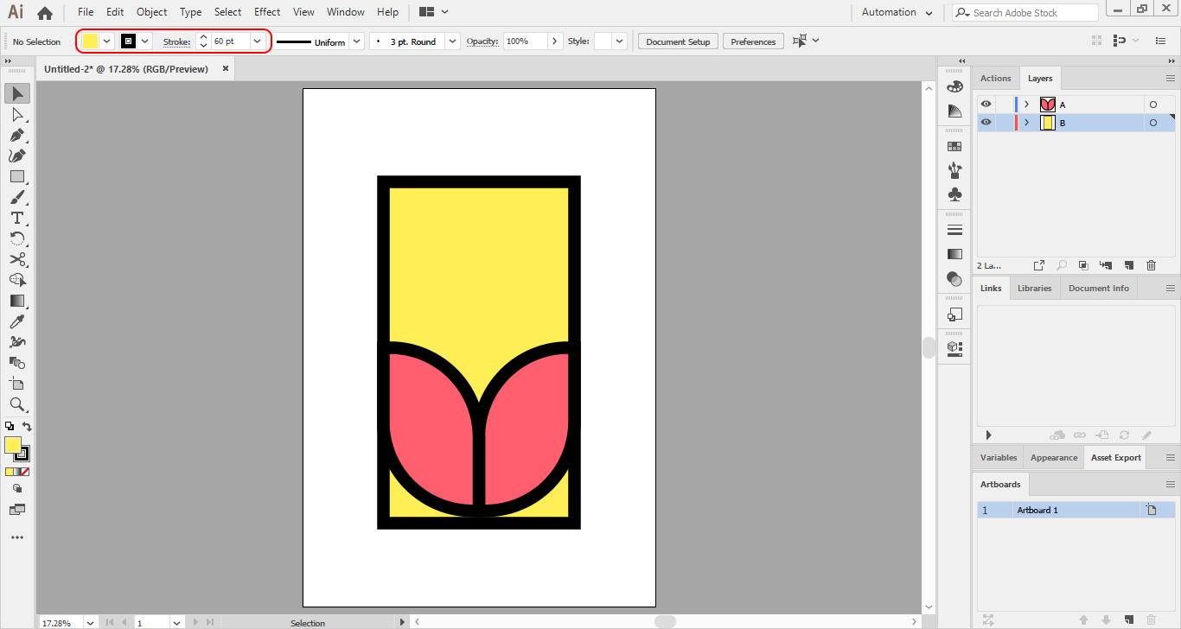Select the Shape Builder tool
The image size is (1181, 629).
pyautogui.click(x=16, y=280)
